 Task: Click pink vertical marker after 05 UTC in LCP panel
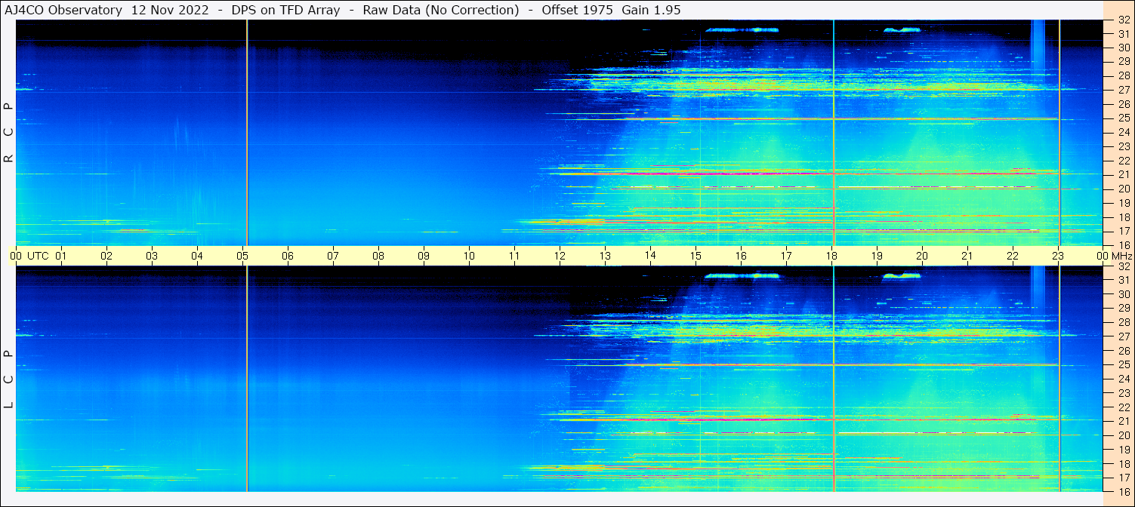[247, 379]
